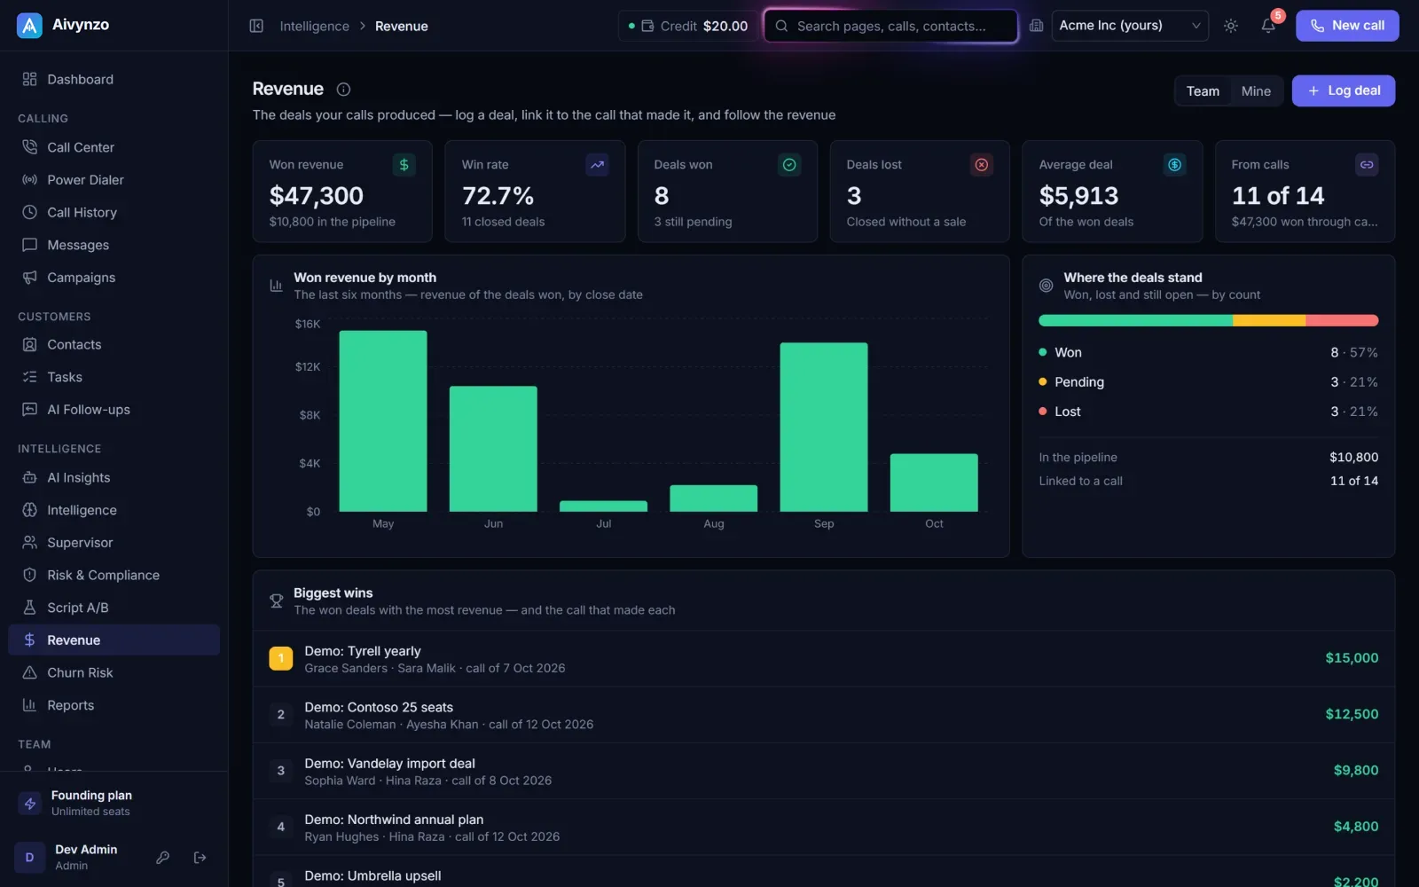Focus the Search pages, calls, contacts field
Image resolution: width=1419 pixels, height=887 pixels.
[x=890, y=26]
